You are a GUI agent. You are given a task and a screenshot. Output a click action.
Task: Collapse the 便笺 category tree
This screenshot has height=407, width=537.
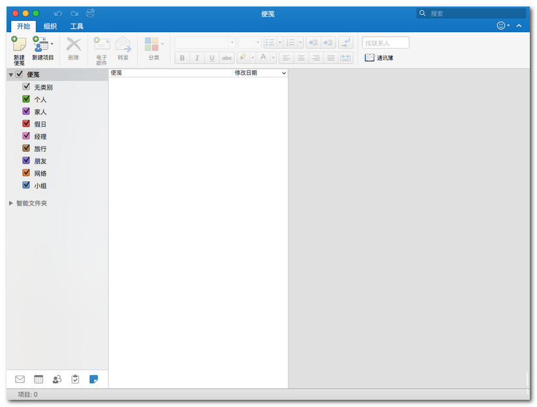(11, 75)
